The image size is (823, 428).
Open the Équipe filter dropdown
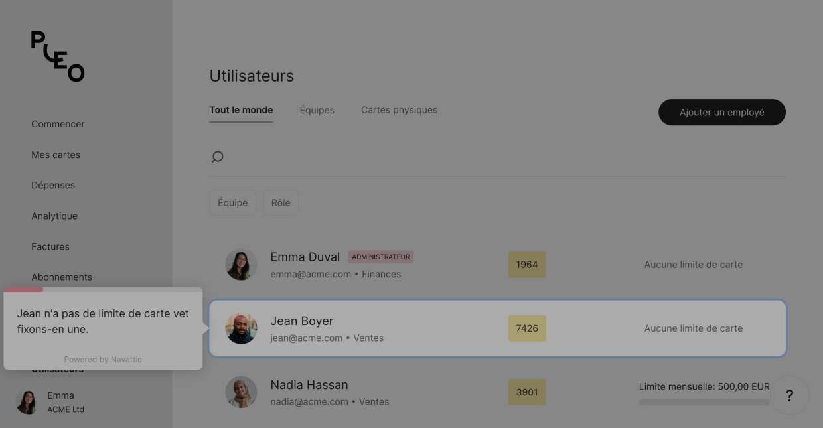click(232, 203)
